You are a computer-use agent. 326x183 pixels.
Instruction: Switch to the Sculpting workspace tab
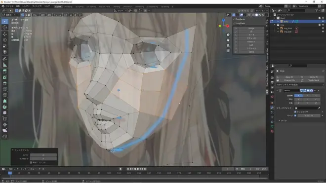point(79,6)
